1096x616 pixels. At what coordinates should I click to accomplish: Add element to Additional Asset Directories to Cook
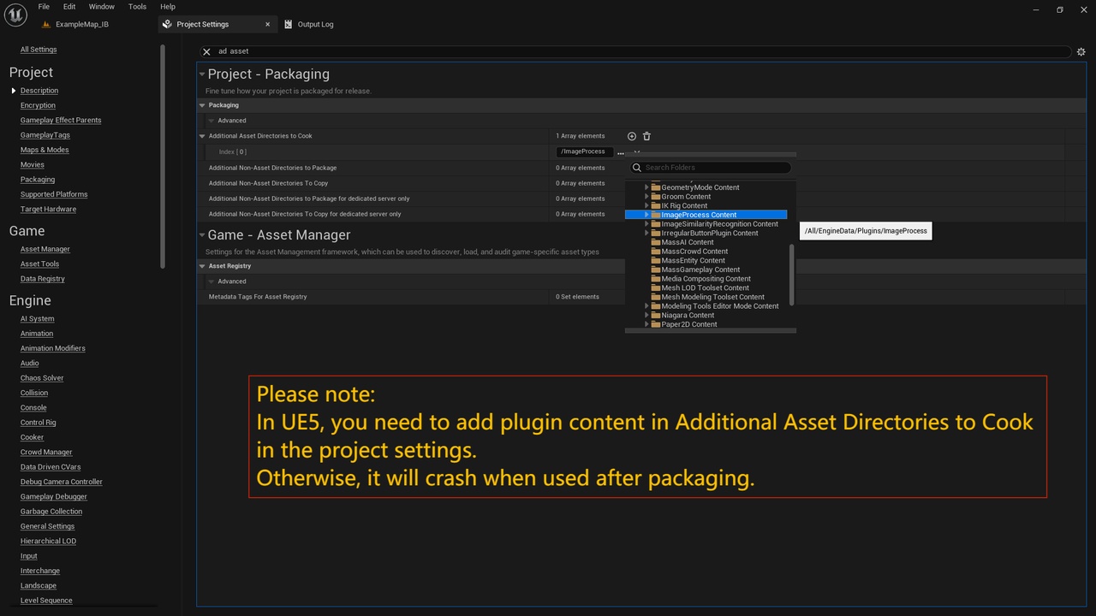(x=632, y=136)
